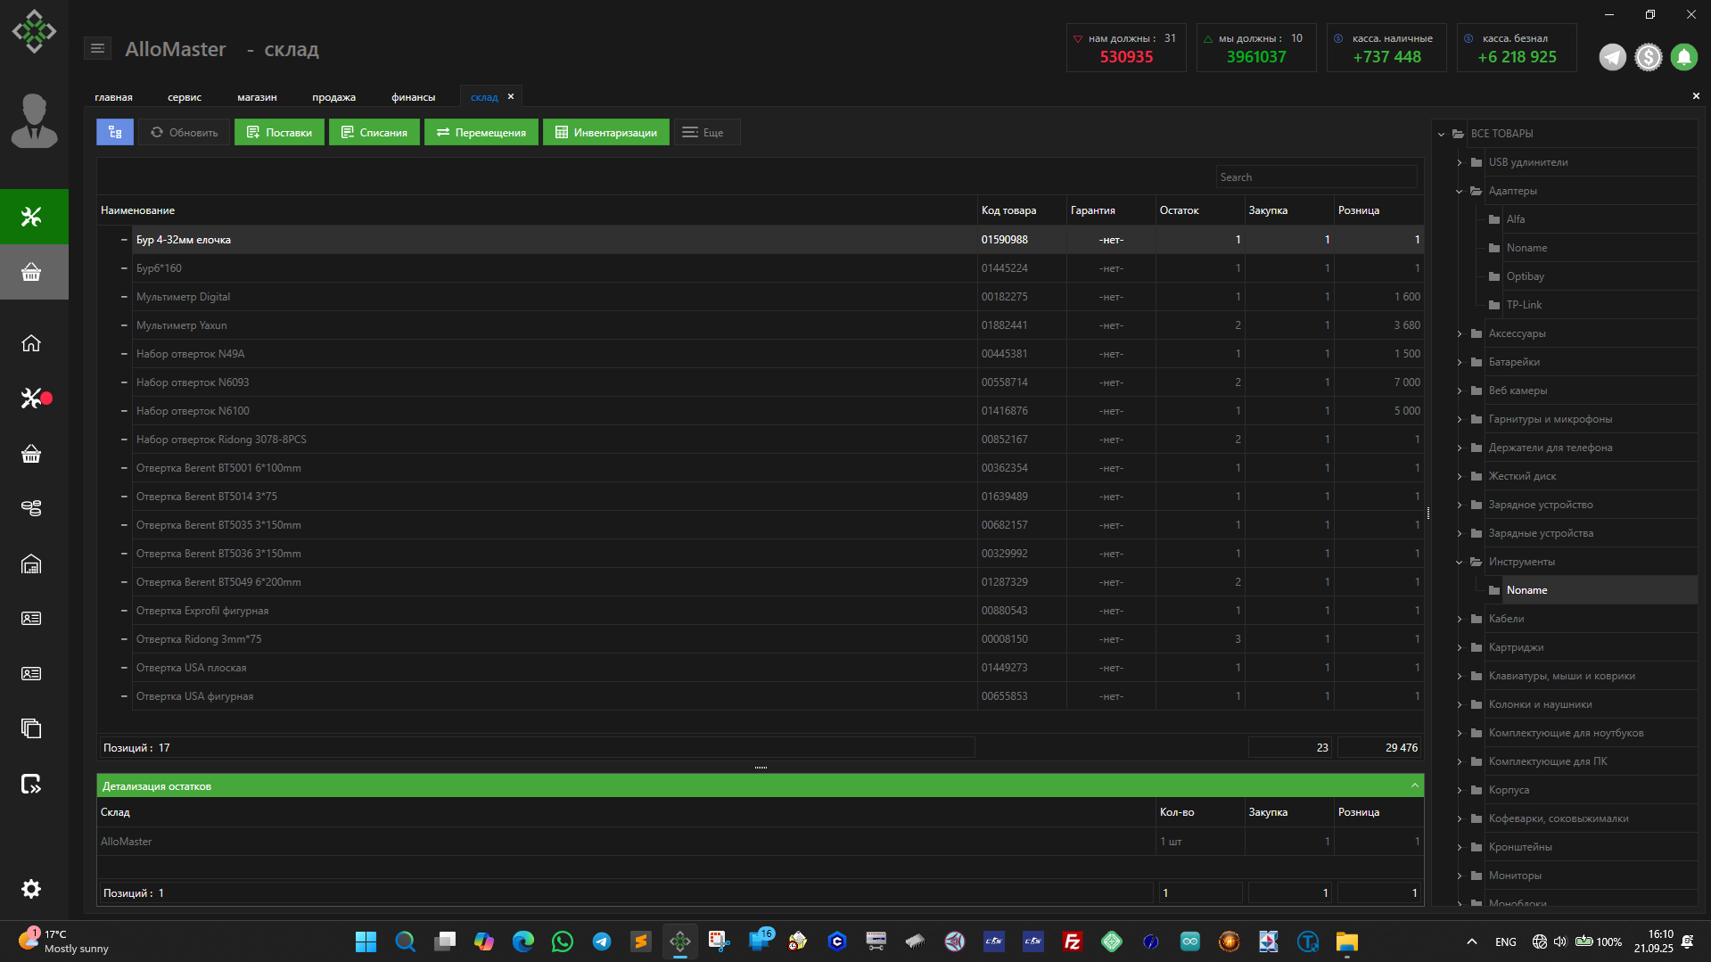Open Telegram from the Windows taskbar
The height and width of the screenshot is (962, 1711).
pyautogui.click(x=602, y=941)
